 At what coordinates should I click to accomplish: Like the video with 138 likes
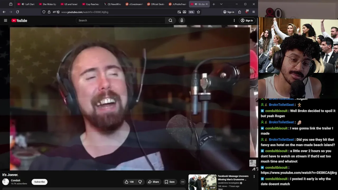click(129, 182)
